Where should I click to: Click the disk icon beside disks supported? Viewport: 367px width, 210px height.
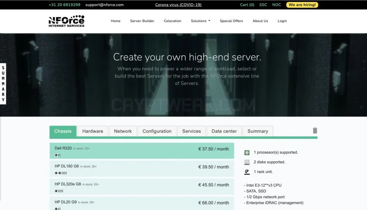247,162
